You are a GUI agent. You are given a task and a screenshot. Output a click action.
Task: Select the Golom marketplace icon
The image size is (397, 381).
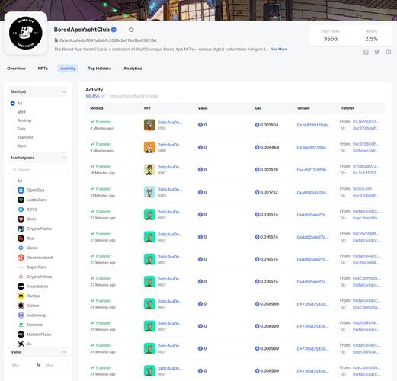click(x=21, y=306)
